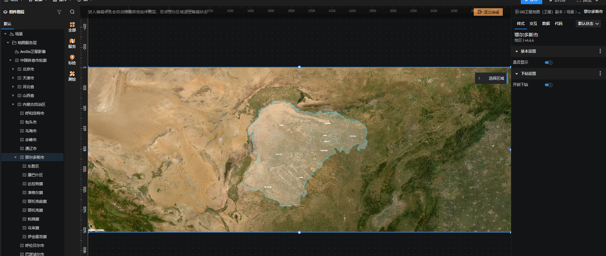
Task: Collapse the 鄂尔多斯市 tree node
Action: click(x=15, y=157)
